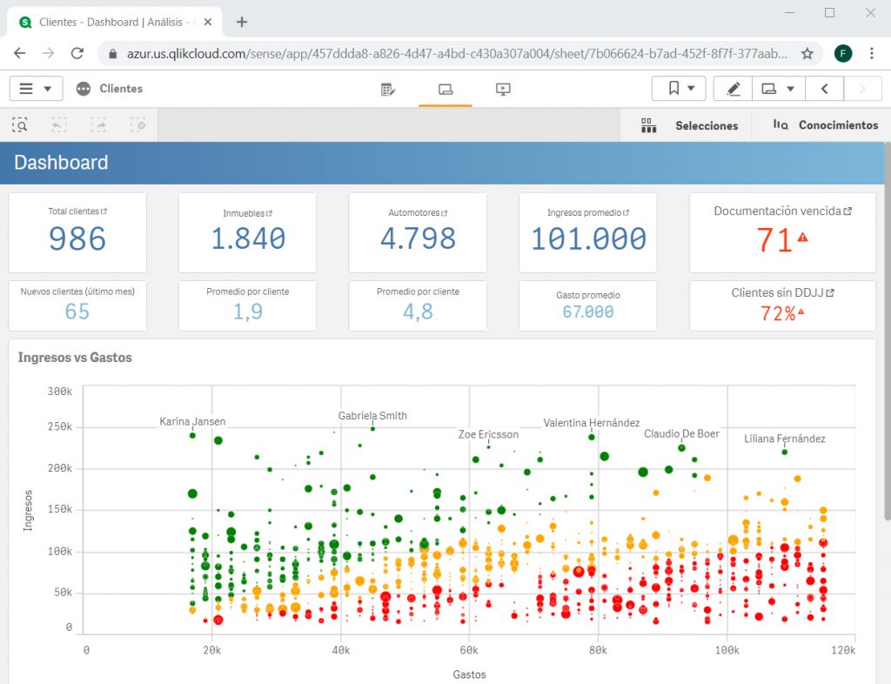Open the global navigation hamburger menu

pos(26,88)
